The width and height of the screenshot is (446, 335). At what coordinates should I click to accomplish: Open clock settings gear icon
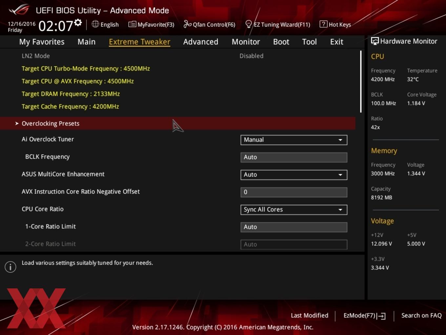78,22
